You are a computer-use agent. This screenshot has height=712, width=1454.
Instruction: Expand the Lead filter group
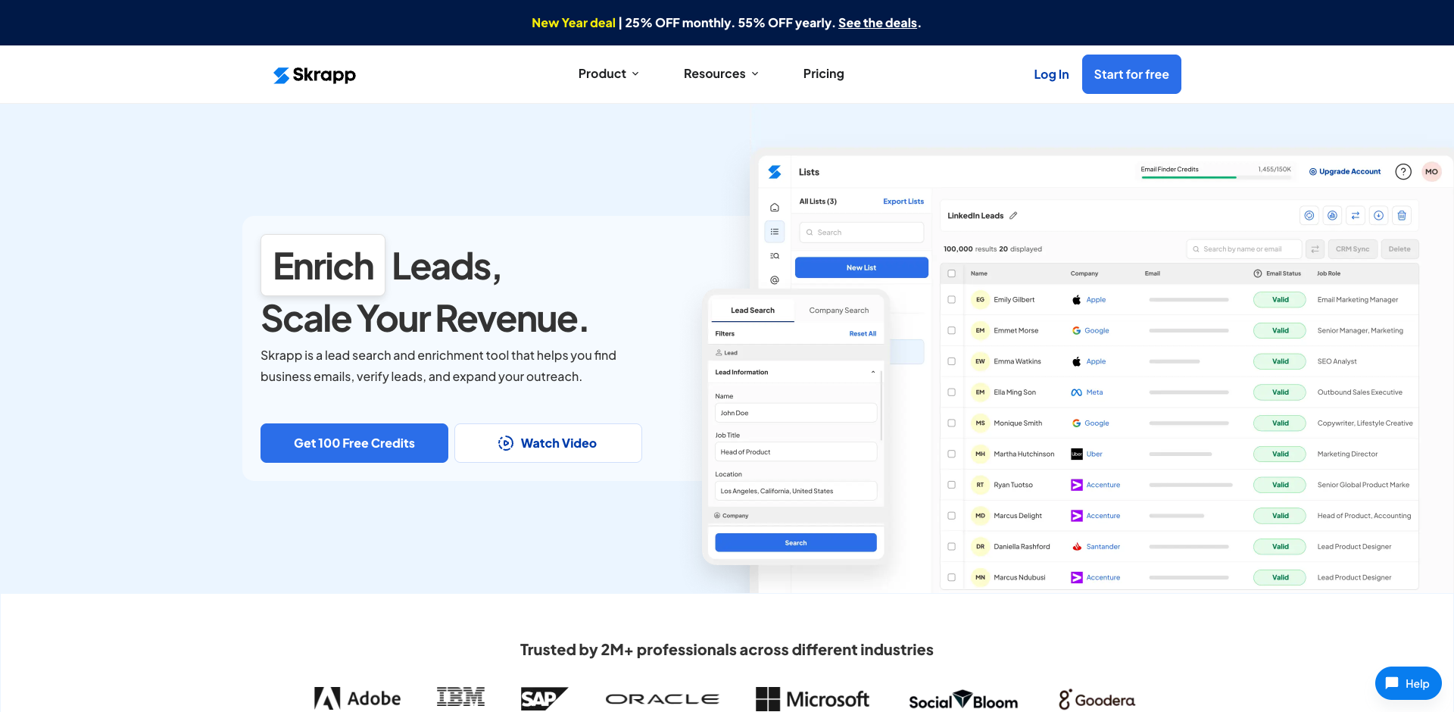pyautogui.click(x=795, y=353)
